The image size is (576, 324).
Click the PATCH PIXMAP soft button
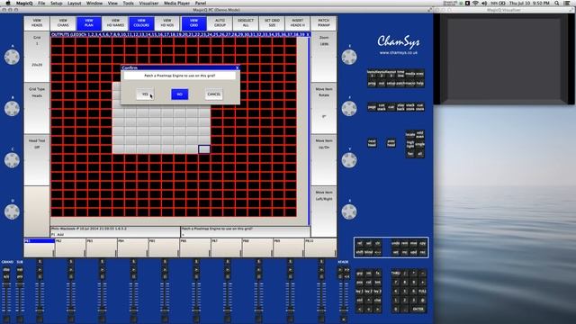pos(324,23)
